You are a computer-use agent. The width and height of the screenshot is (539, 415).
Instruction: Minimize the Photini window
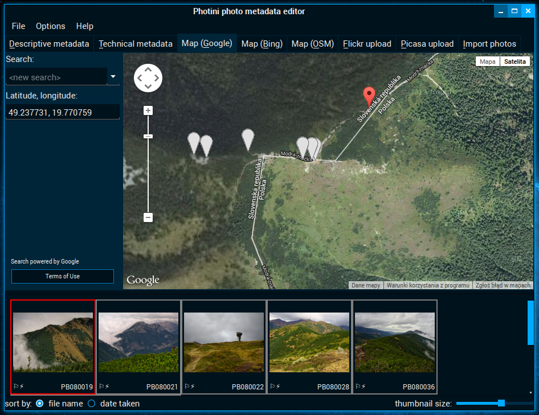501,11
